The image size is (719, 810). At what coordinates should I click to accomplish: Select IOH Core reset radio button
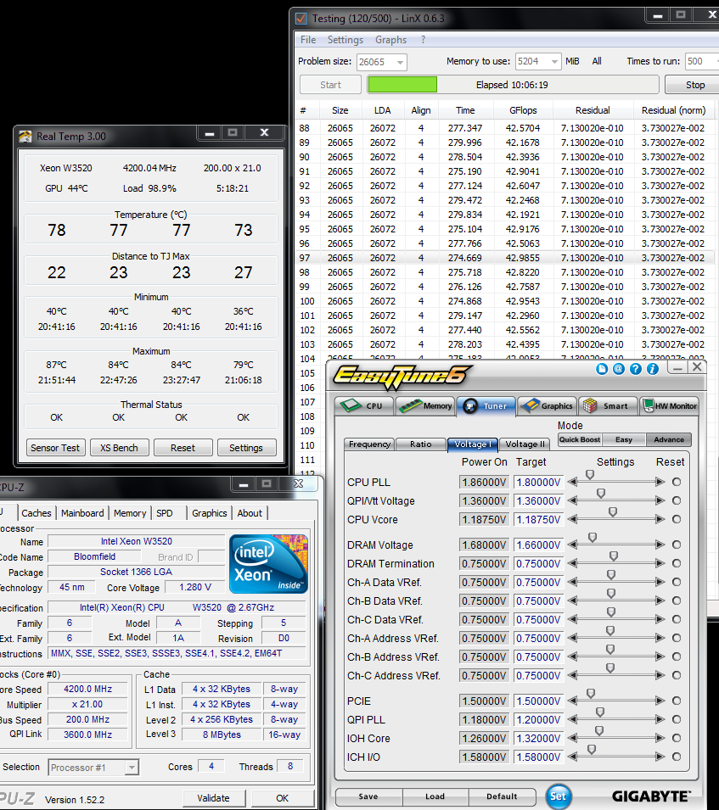pos(676,738)
